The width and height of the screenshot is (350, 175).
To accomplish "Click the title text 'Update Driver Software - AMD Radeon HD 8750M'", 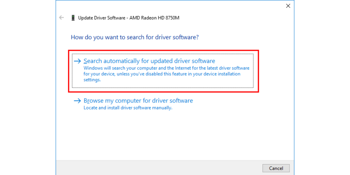I will (x=129, y=18).
